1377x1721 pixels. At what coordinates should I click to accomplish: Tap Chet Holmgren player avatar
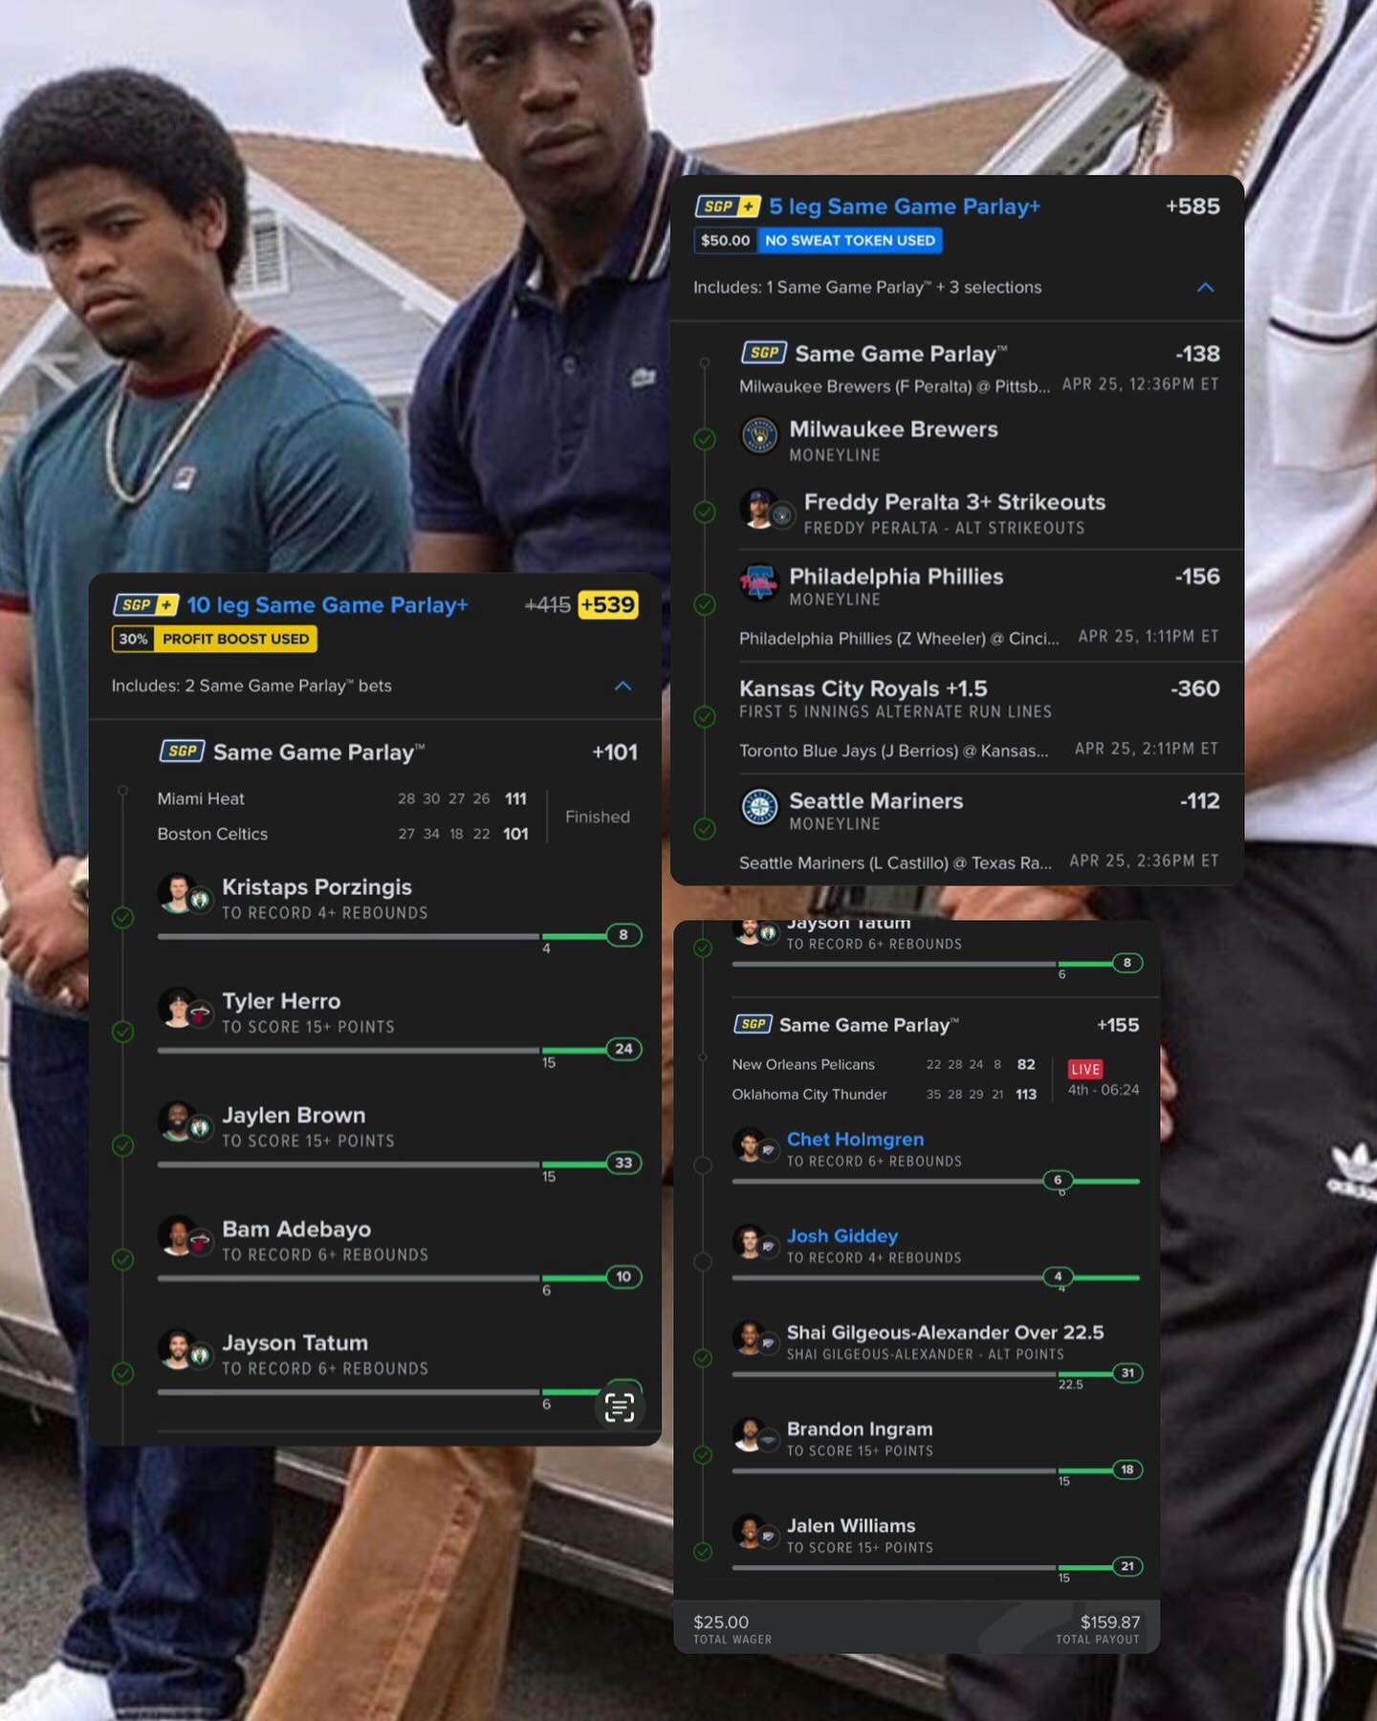pyautogui.click(x=748, y=1145)
